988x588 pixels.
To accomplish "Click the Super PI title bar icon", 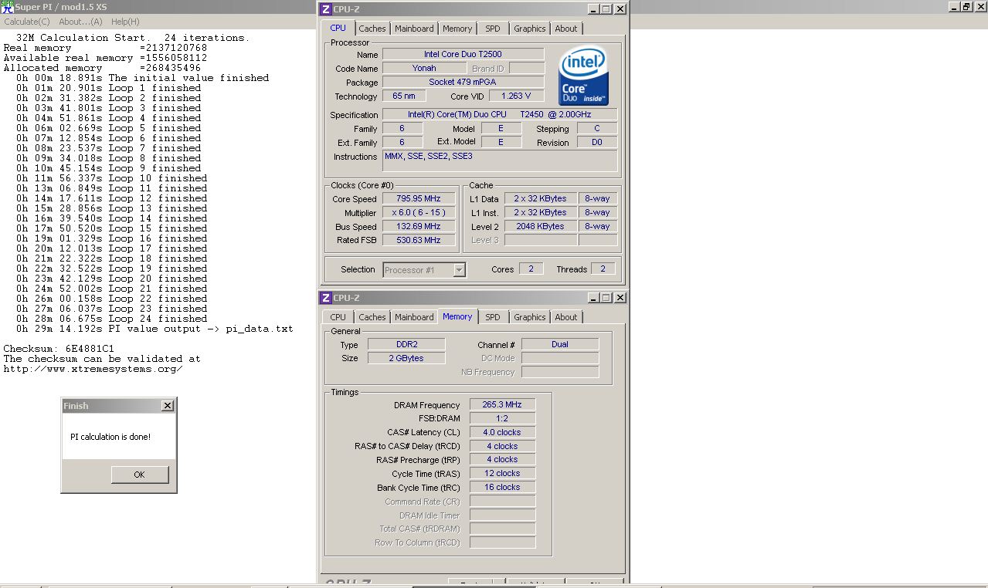I will point(7,7).
